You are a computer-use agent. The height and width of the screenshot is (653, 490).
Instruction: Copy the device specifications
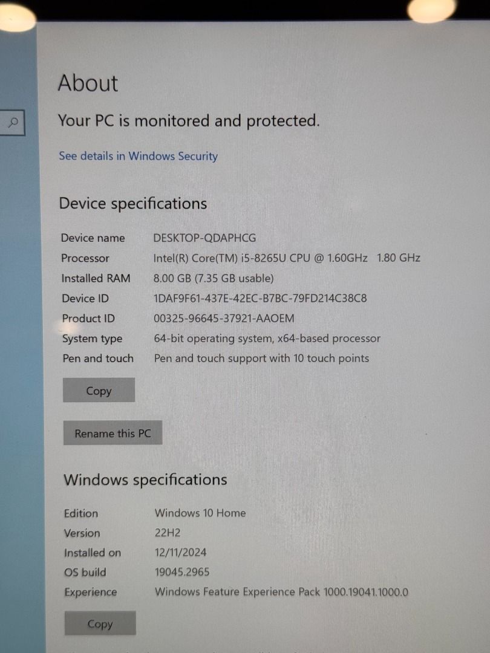(99, 390)
